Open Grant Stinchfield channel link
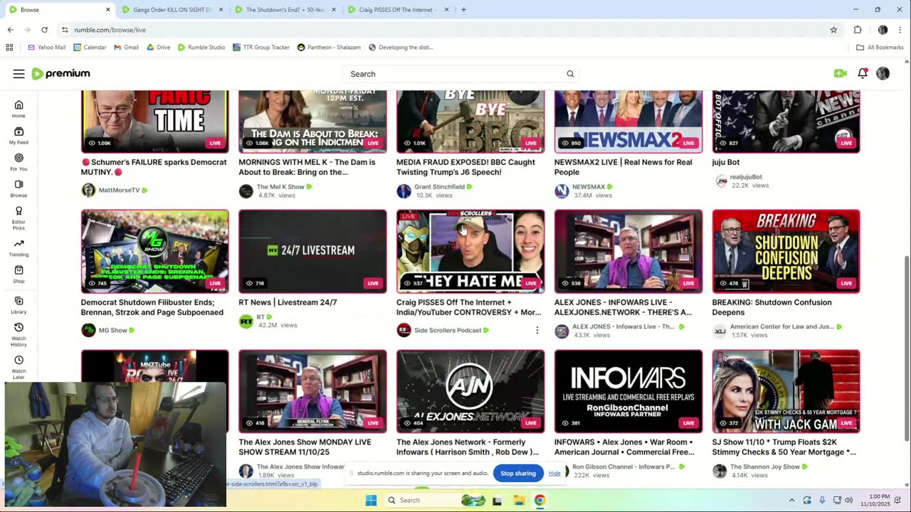The height and width of the screenshot is (512, 911). click(439, 187)
